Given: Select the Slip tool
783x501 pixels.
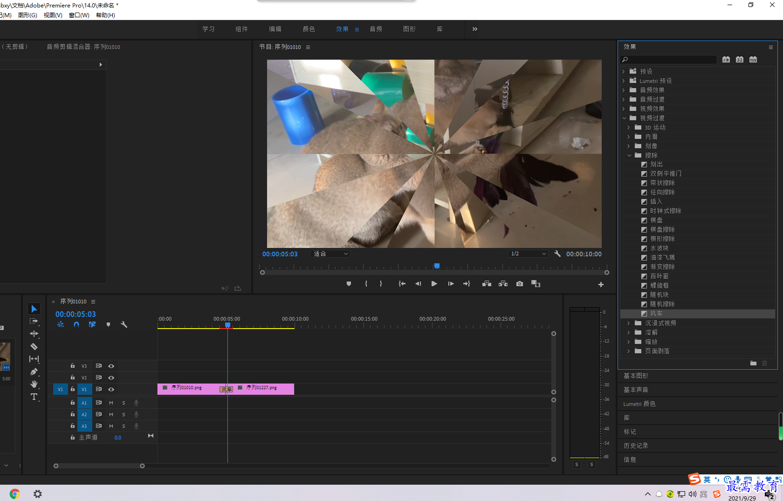Looking at the screenshot, I should (x=34, y=359).
